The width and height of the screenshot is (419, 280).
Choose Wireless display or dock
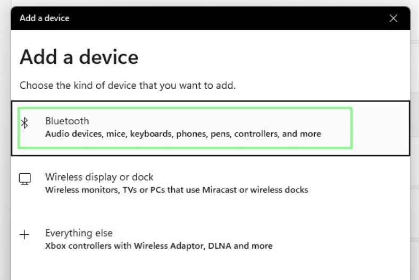(99, 177)
